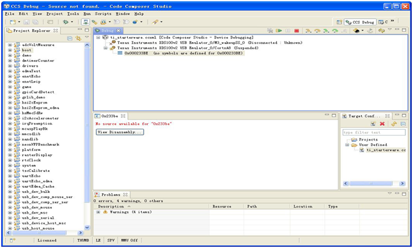The height and width of the screenshot is (248, 413).
Task: Click the Licensed status bar text
Action: pos(47,240)
